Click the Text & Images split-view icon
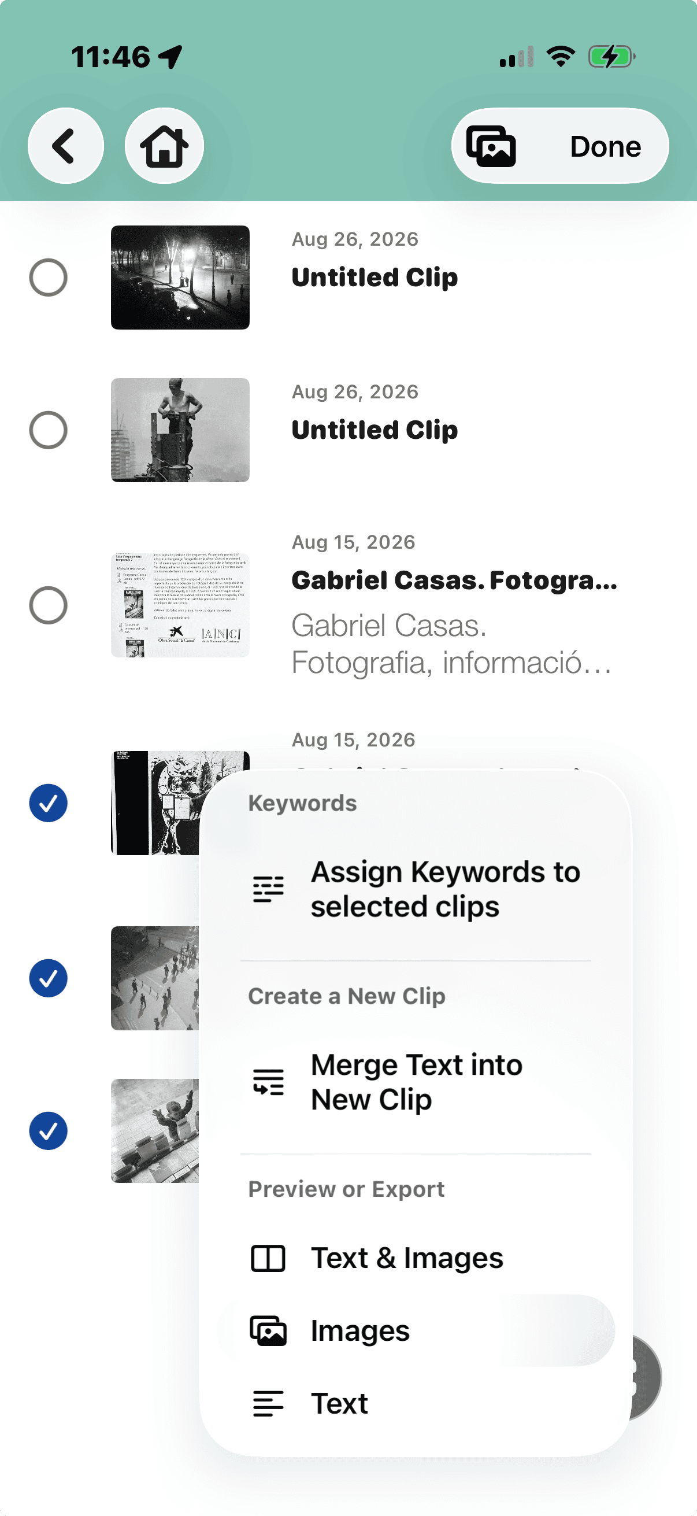The height and width of the screenshot is (1516, 697). [268, 1259]
